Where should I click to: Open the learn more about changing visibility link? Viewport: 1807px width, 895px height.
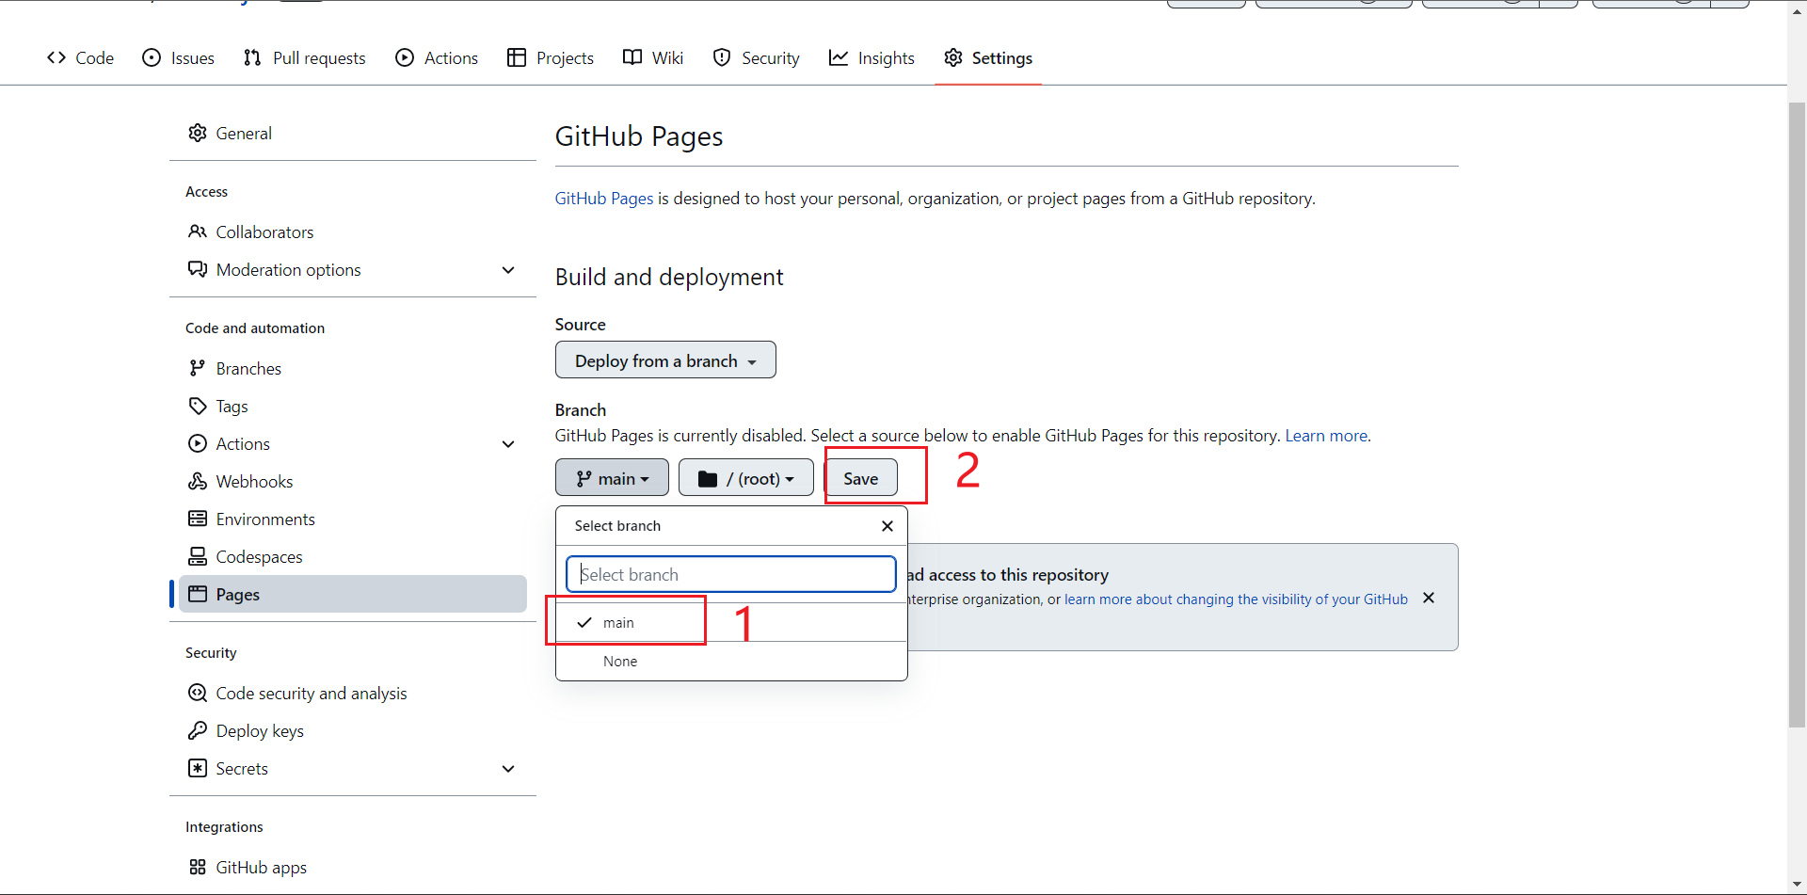(x=1236, y=599)
